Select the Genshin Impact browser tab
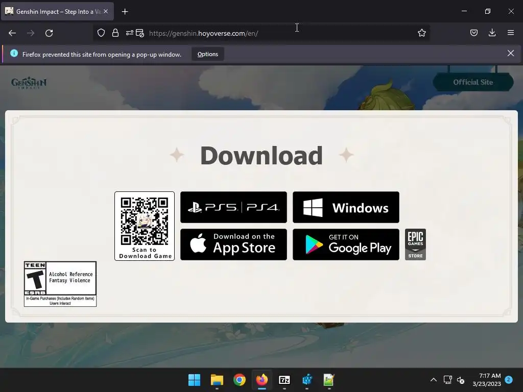523x392 pixels. 57,11
